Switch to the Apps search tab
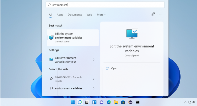This screenshot has width=197, height=106. [60, 15]
